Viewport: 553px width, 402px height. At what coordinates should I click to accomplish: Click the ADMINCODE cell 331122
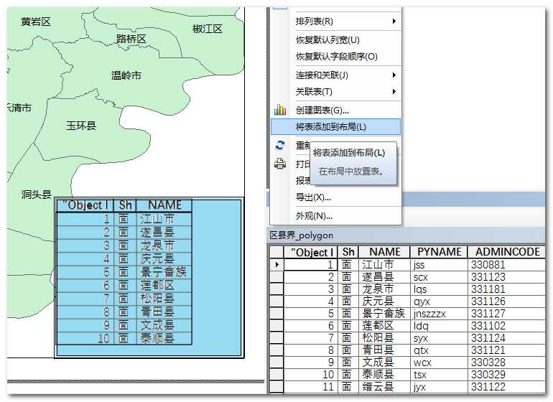pos(507,386)
